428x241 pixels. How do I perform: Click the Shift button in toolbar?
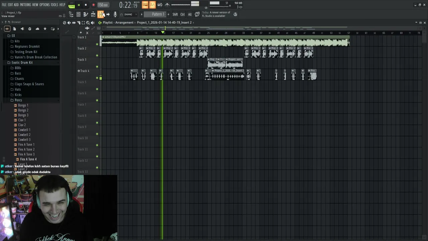pyautogui.click(x=175, y=14)
